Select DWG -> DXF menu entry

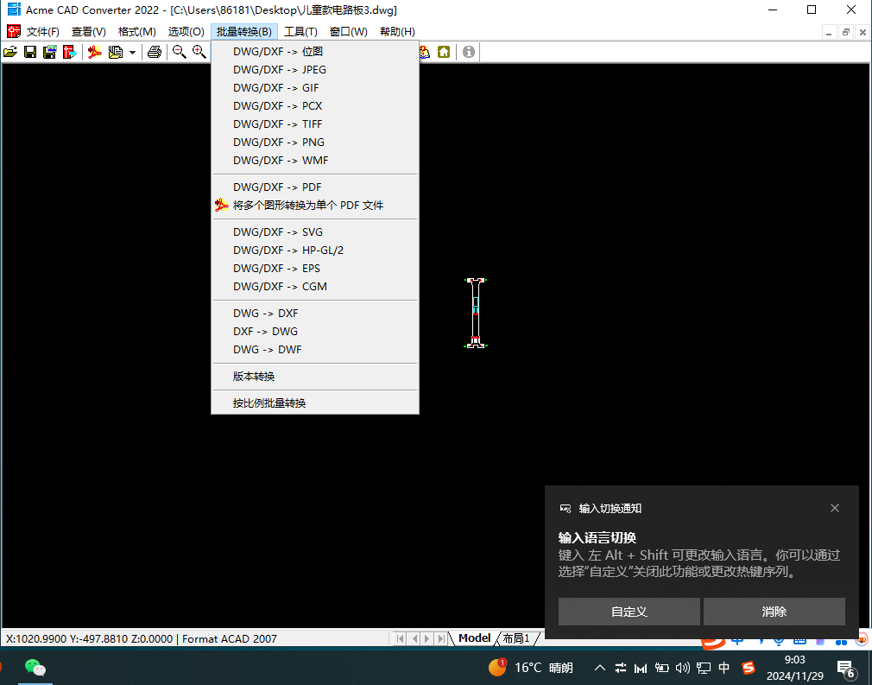pos(315,314)
